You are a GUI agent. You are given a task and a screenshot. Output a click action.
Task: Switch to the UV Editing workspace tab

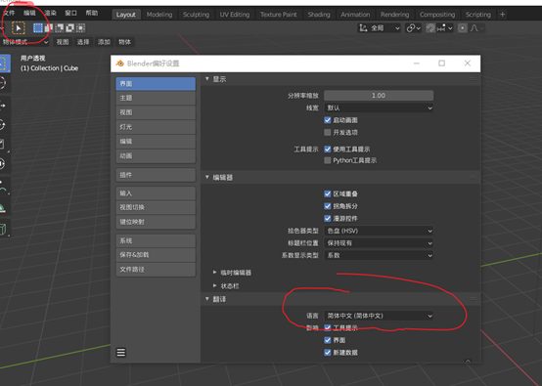coord(235,15)
